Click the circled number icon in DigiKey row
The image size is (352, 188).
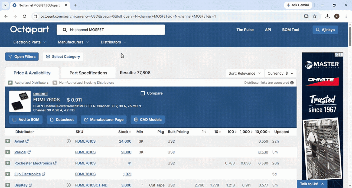[x=69, y=185]
